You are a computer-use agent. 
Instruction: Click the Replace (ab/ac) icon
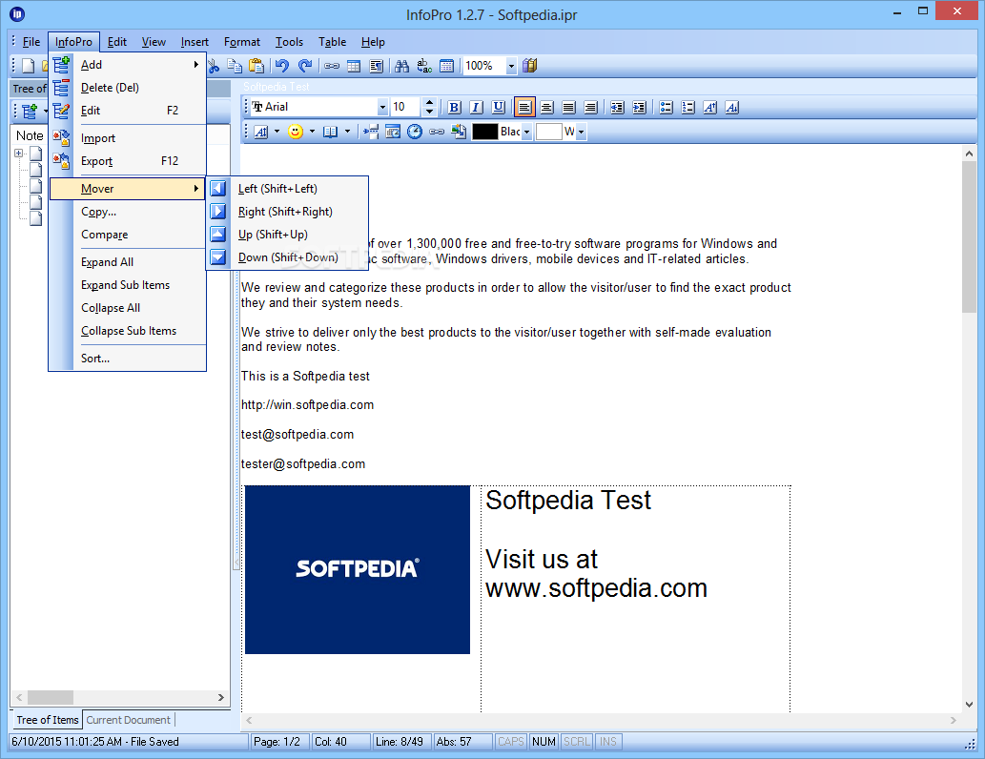[424, 66]
